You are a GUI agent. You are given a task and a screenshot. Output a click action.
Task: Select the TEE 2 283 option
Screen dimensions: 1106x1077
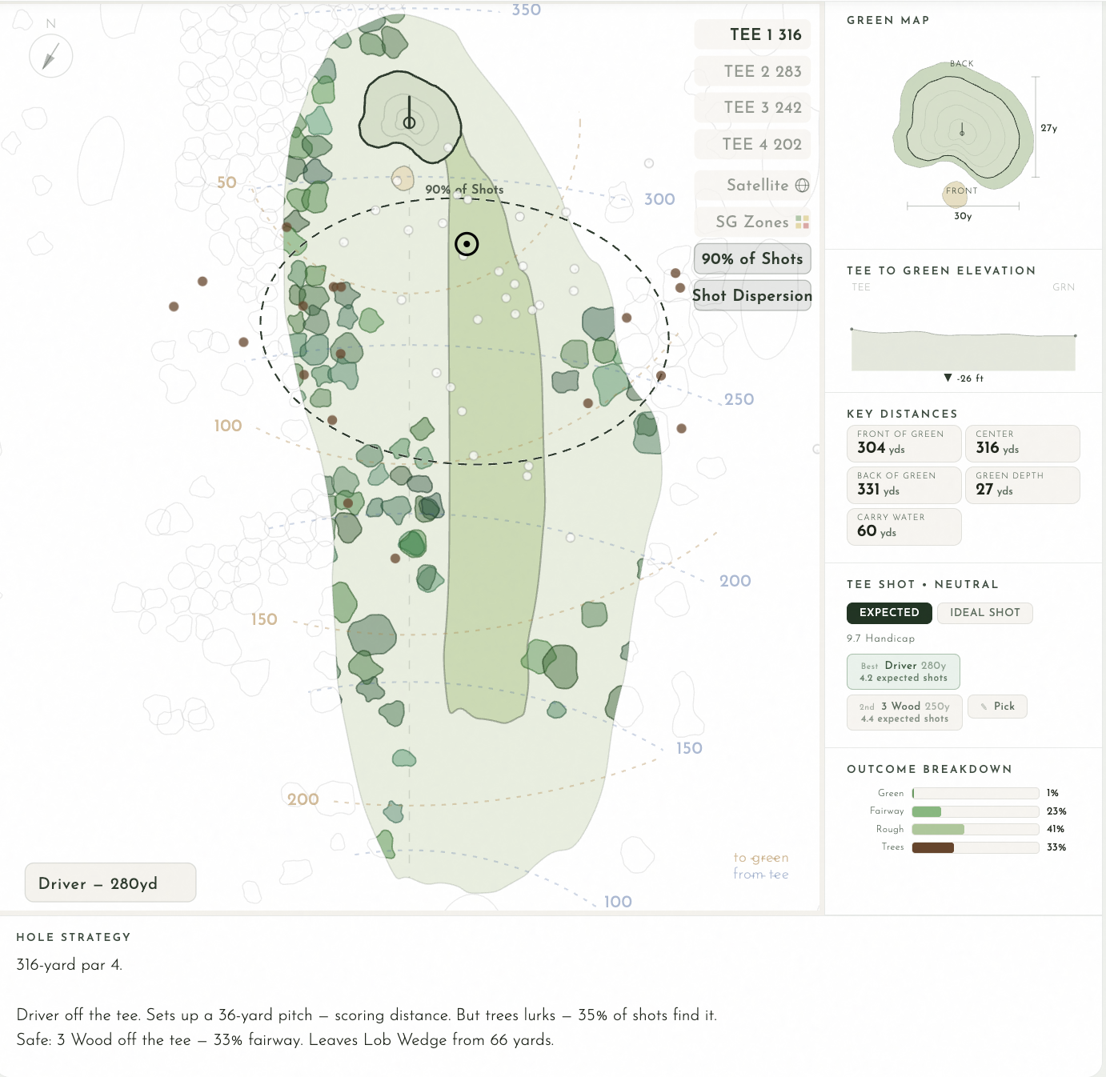[x=752, y=71]
